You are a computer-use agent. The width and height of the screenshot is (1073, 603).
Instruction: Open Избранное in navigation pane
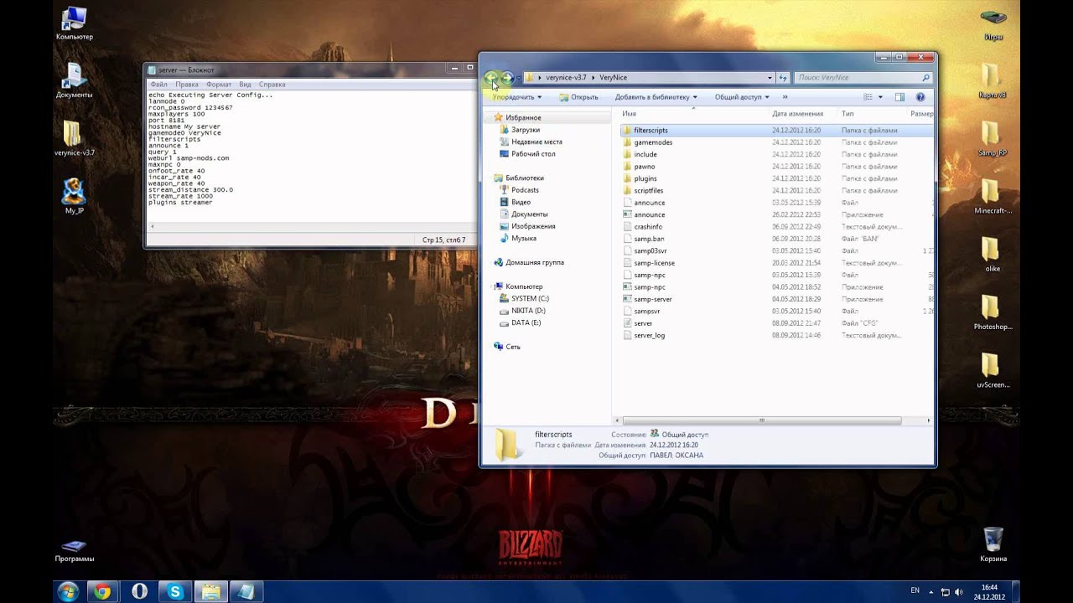[x=523, y=118]
